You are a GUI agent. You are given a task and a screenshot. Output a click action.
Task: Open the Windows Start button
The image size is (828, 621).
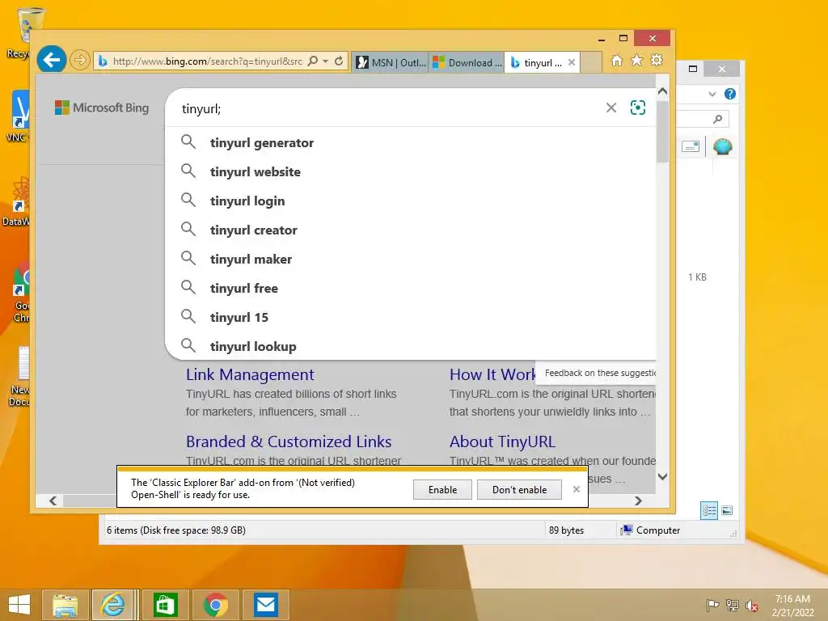tap(19, 605)
